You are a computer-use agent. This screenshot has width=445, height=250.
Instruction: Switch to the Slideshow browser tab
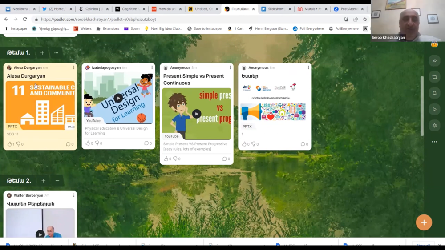coord(276,9)
